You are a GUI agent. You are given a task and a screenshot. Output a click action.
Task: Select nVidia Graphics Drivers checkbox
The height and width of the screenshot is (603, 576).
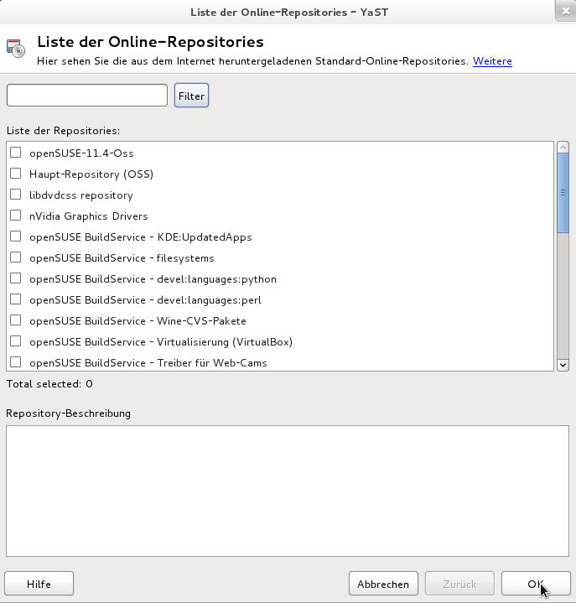pyautogui.click(x=15, y=216)
